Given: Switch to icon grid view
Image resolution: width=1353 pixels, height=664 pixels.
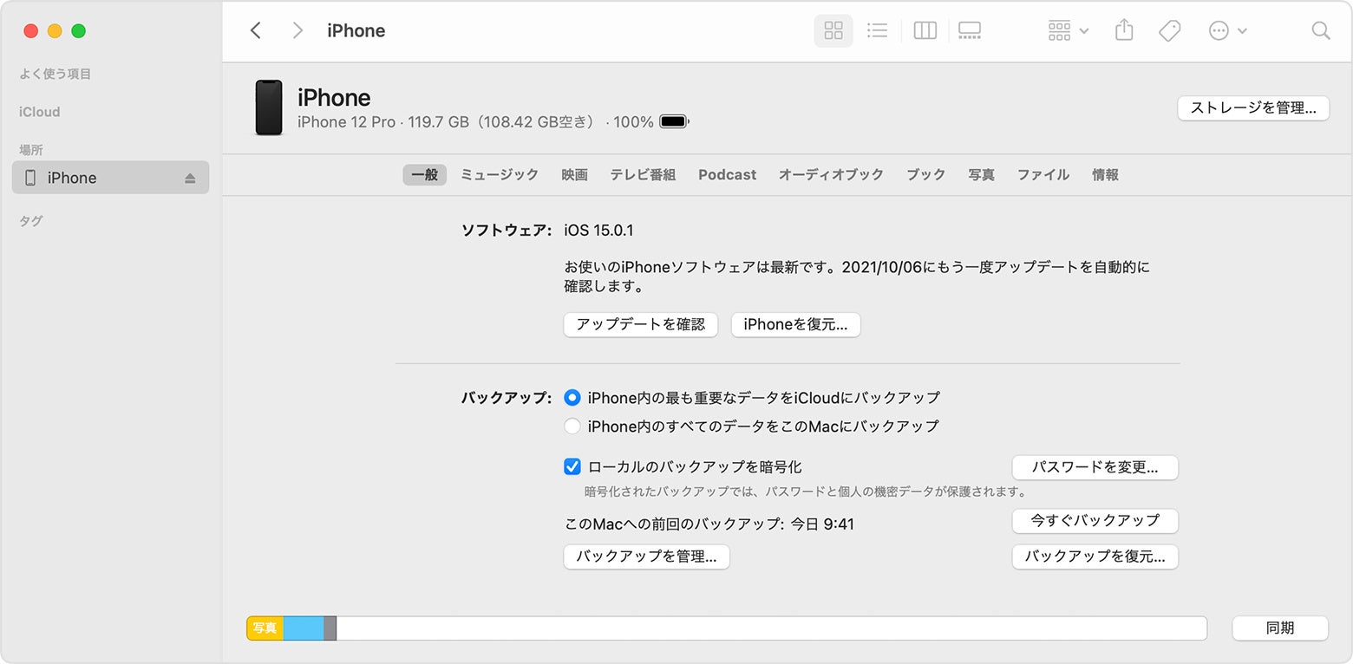Looking at the screenshot, I should (833, 31).
